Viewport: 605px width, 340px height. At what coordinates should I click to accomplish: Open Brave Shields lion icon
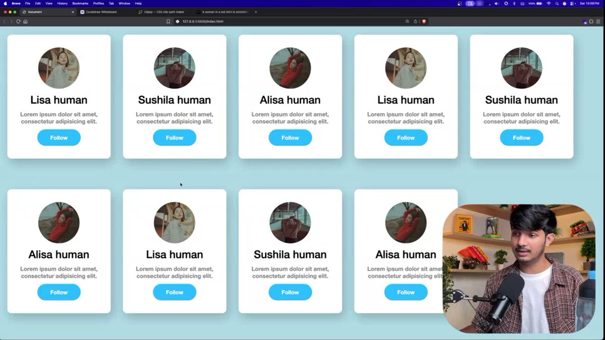pos(423,21)
